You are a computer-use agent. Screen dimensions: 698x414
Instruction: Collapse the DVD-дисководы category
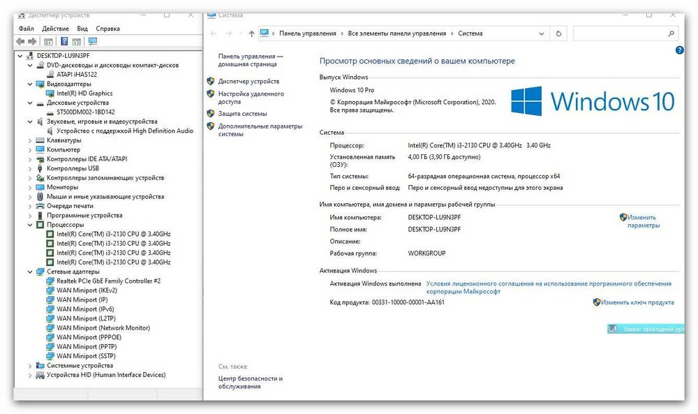(30, 66)
